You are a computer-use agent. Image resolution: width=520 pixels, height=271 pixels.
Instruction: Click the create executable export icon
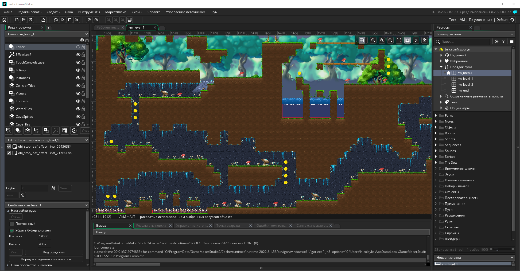[x=43, y=20]
